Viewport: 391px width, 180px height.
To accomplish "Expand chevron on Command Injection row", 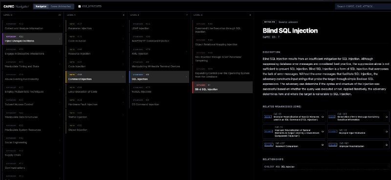I will [123, 77].
